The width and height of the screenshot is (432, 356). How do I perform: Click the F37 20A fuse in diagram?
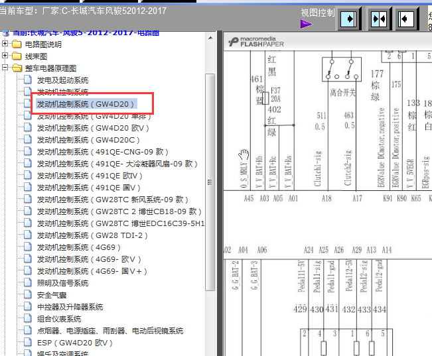click(x=265, y=98)
